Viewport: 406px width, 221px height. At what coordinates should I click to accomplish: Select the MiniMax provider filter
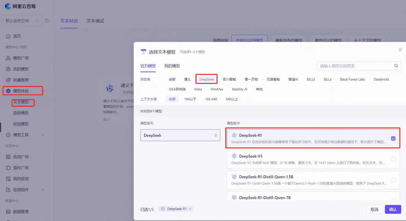pos(217,89)
